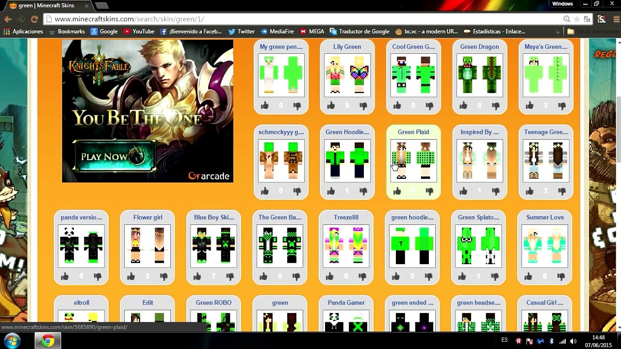621x349 pixels.
Task: Thumbs down the Maya's Green... skin
Action: click(562, 106)
